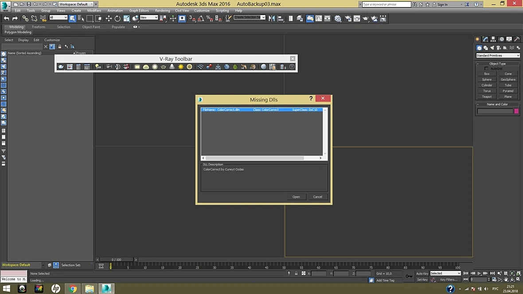This screenshot has width=523, height=294.
Task: Click first teapot icon in V-Ray Toolbar
Action: pyautogui.click(x=61, y=67)
